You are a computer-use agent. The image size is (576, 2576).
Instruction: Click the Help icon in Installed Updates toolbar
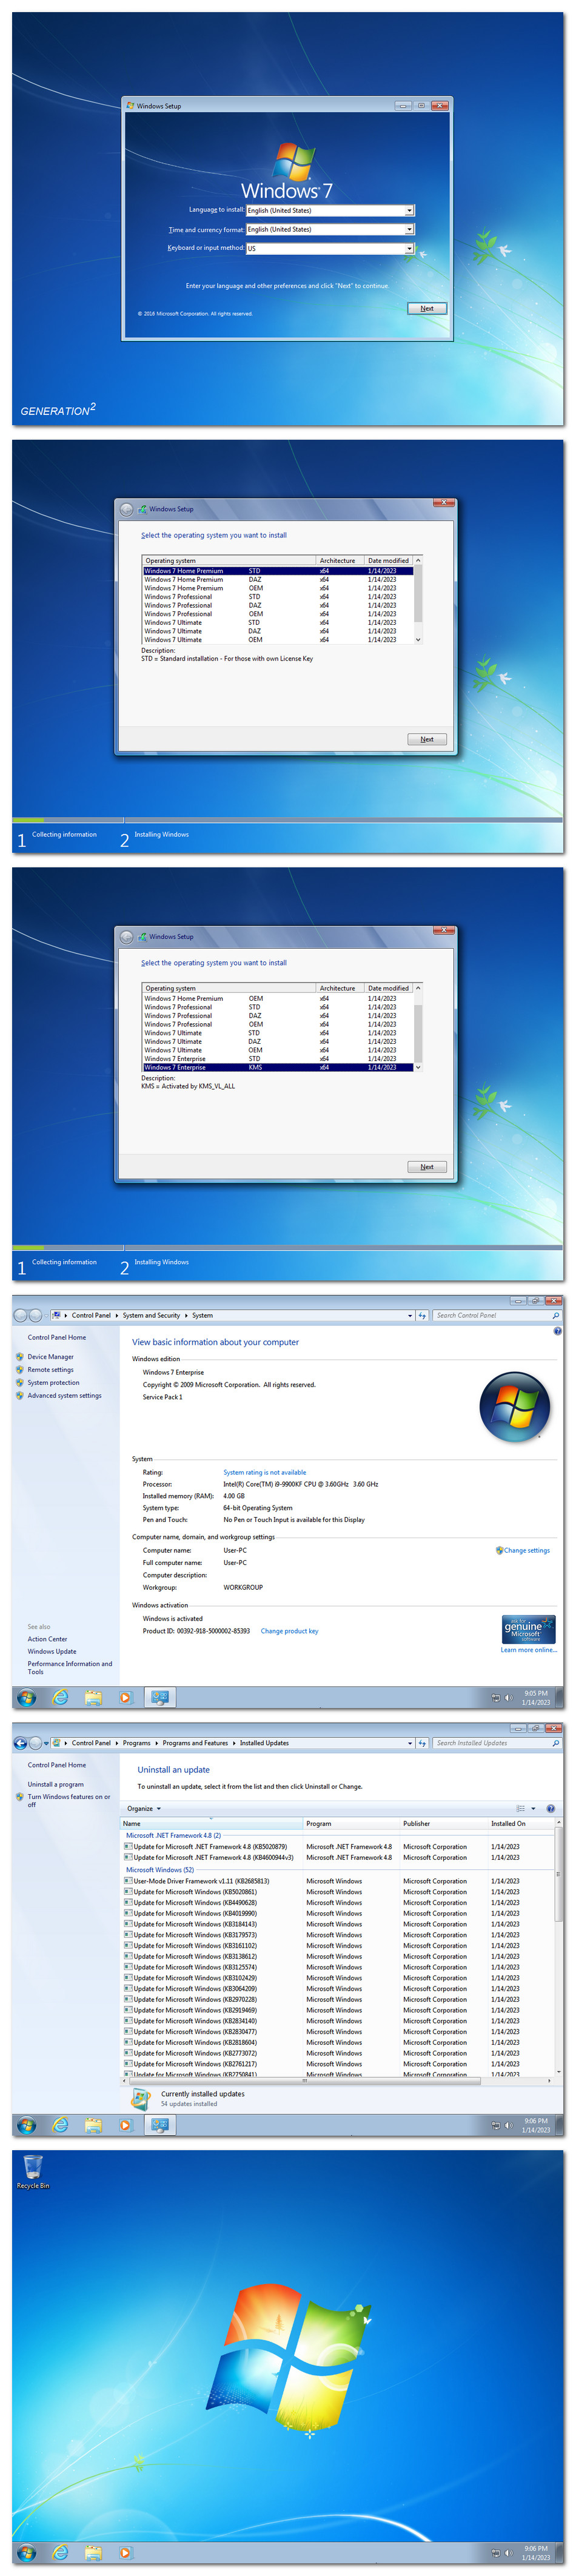tap(550, 1809)
